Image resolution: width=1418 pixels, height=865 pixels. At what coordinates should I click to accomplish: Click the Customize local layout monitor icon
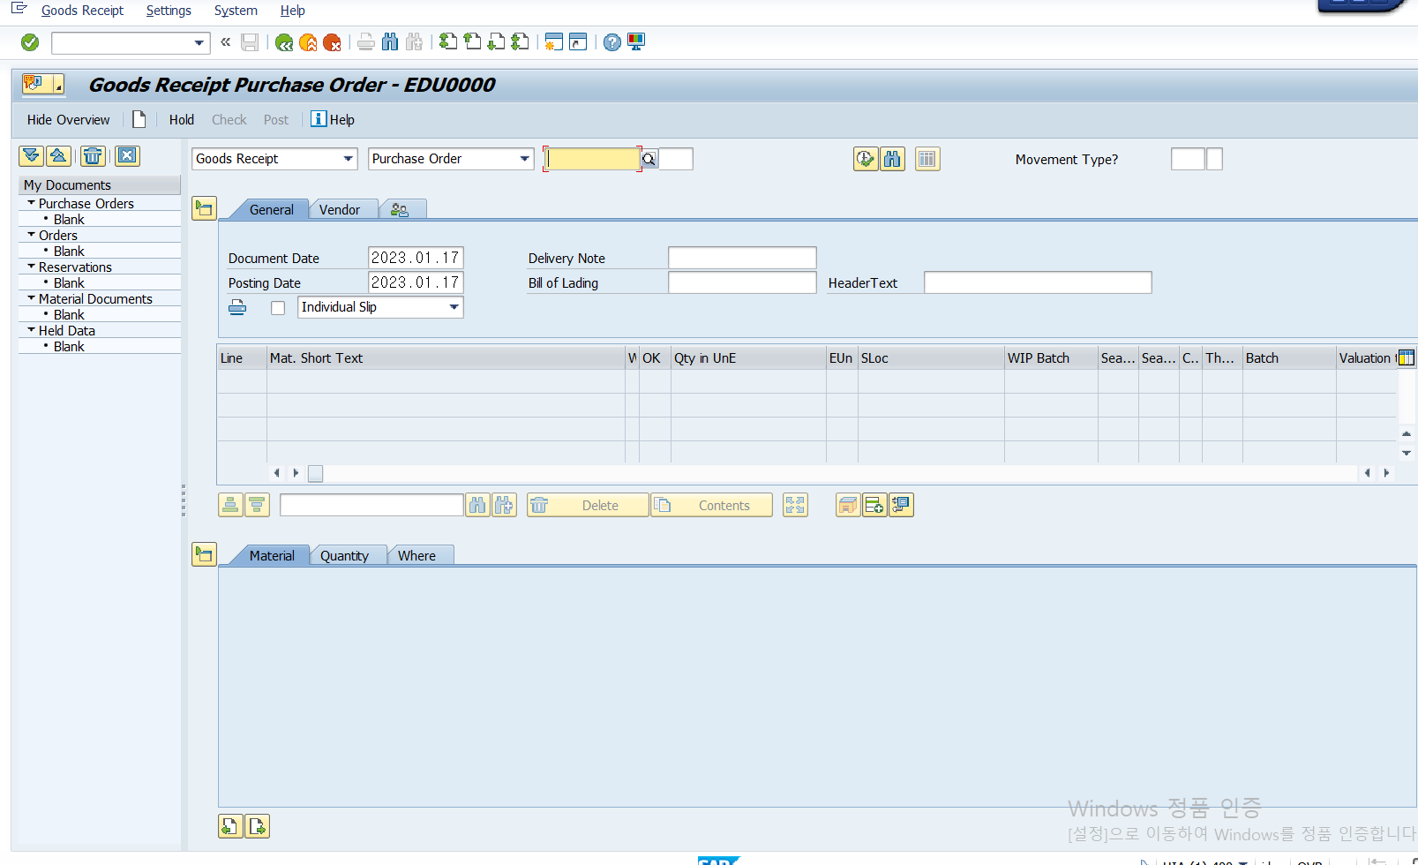click(x=636, y=41)
